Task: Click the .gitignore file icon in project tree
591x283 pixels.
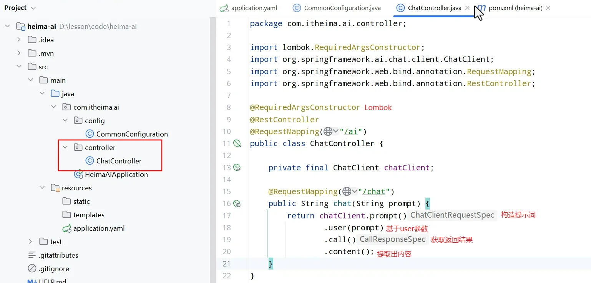Action: click(x=32, y=269)
